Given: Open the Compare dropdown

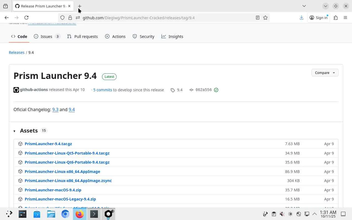Looking at the screenshot, I should (325, 73).
